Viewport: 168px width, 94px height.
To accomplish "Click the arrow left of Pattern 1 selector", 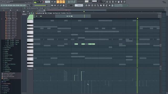I will pyautogui.click(x=74, y=5).
